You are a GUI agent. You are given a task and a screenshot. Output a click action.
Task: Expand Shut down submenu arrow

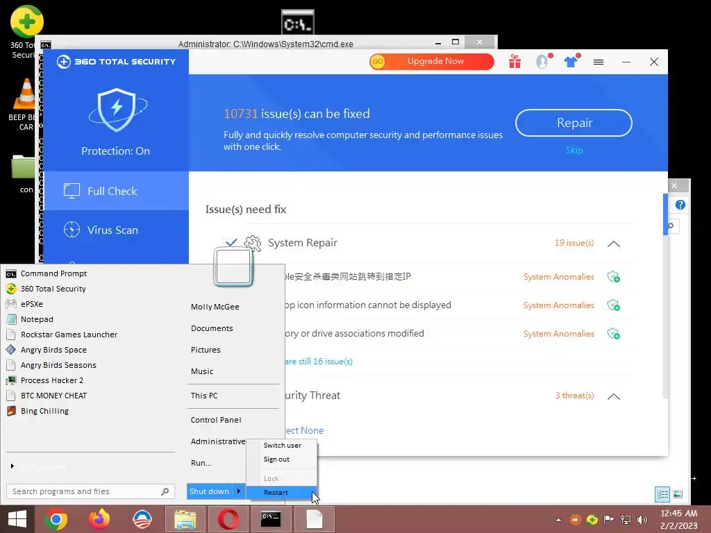click(x=239, y=491)
